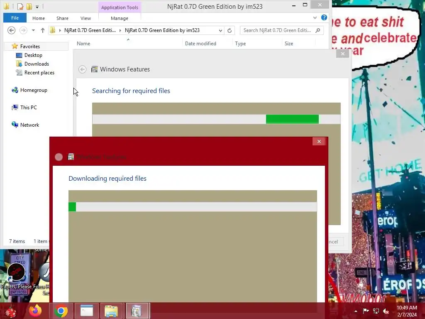The height and width of the screenshot is (319, 425).
Task: Open the network status tray icon
Action: (376, 311)
